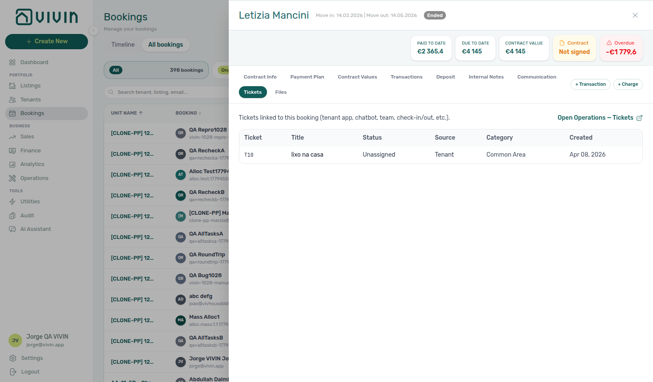The width and height of the screenshot is (653, 382).
Task: Open ticket T10 row
Action: [x=441, y=155]
